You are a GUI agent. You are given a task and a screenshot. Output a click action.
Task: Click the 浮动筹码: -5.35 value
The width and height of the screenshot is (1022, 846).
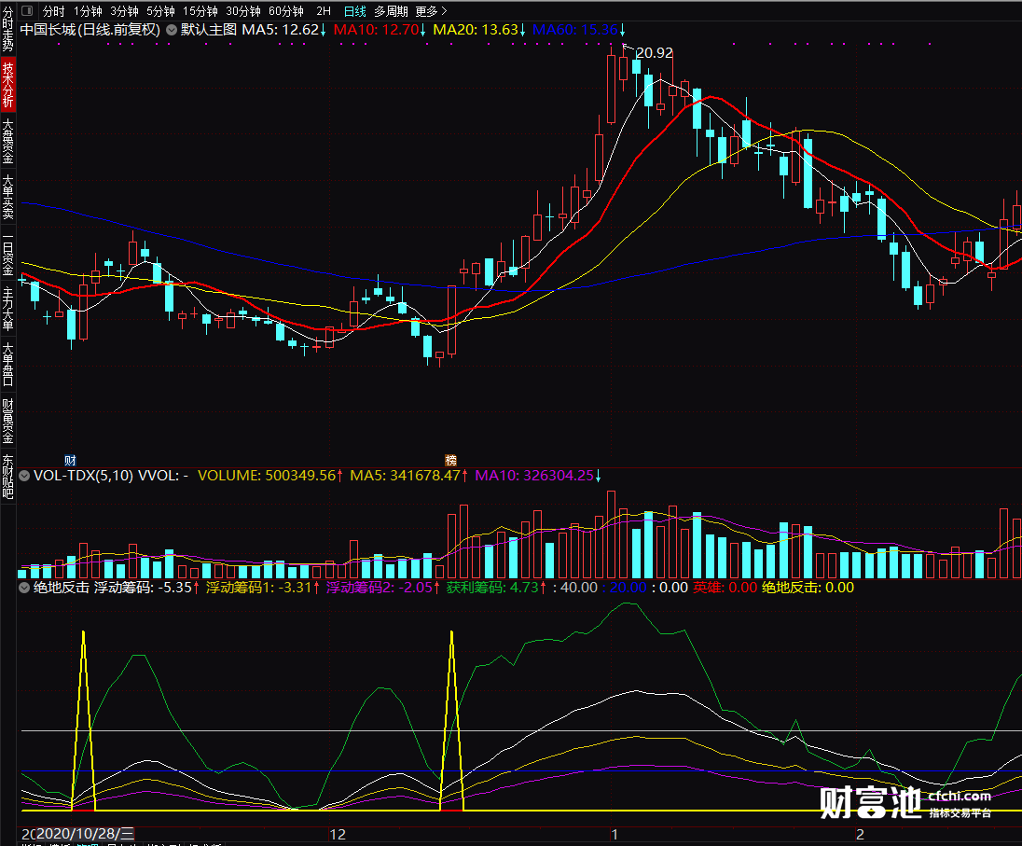pos(146,588)
